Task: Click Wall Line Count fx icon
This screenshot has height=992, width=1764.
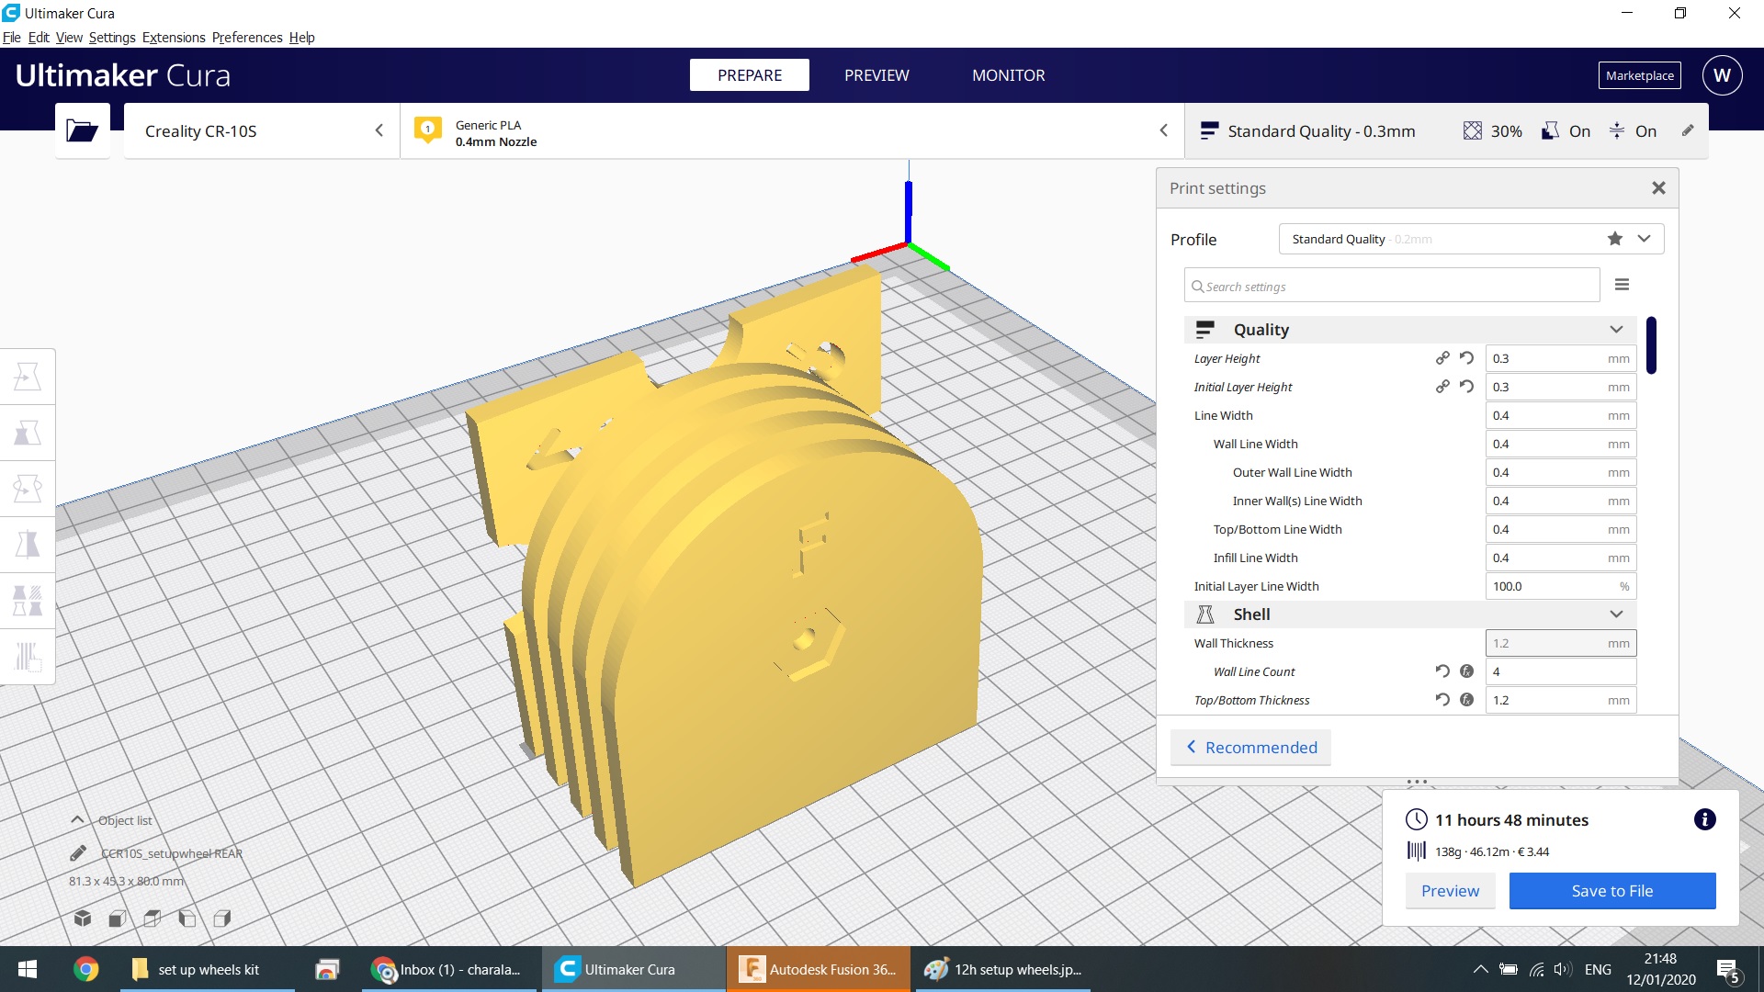Action: tap(1467, 671)
